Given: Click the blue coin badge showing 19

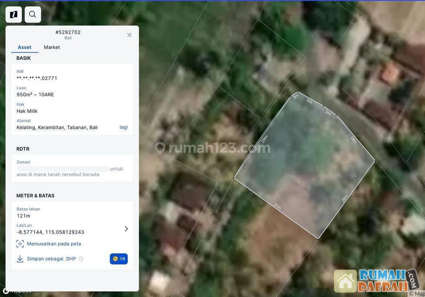Looking at the screenshot, I should point(119,259).
